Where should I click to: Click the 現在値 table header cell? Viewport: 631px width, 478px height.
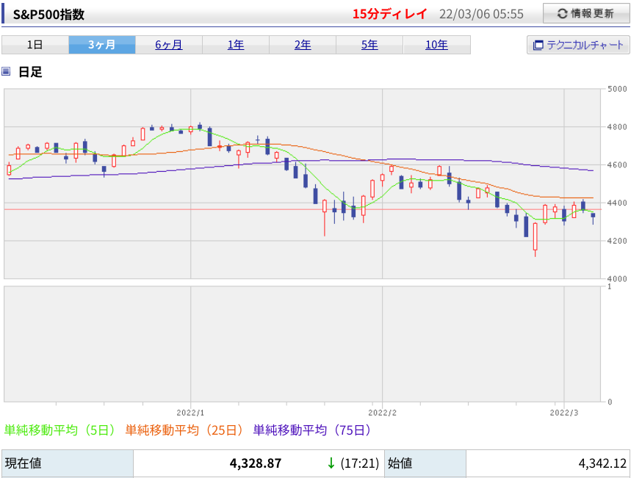(68, 463)
